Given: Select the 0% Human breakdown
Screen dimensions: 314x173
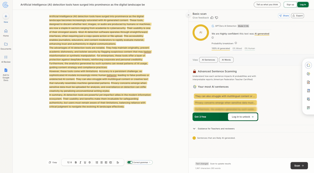Looking at the screenshot, I should (x=250, y=49).
